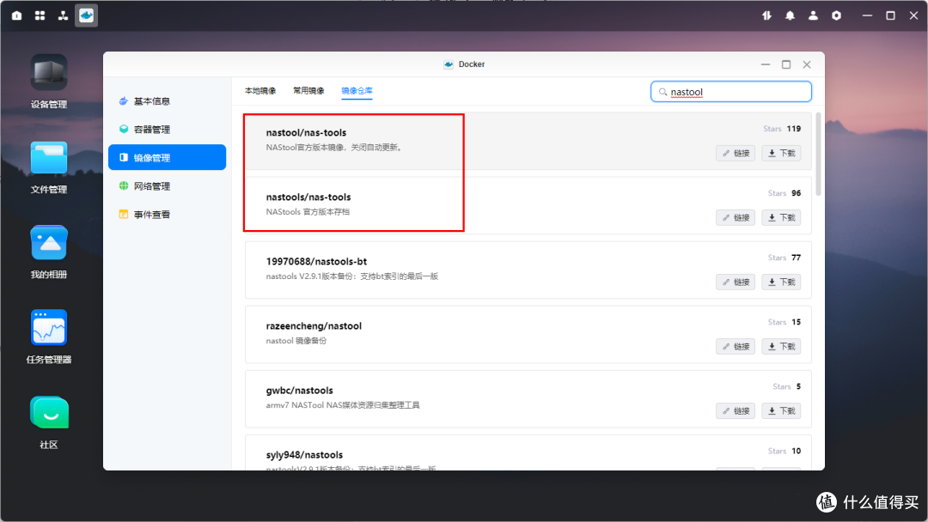Select syly948/nastools title text
This screenshot has width=928, height=522.
[304, 455]
